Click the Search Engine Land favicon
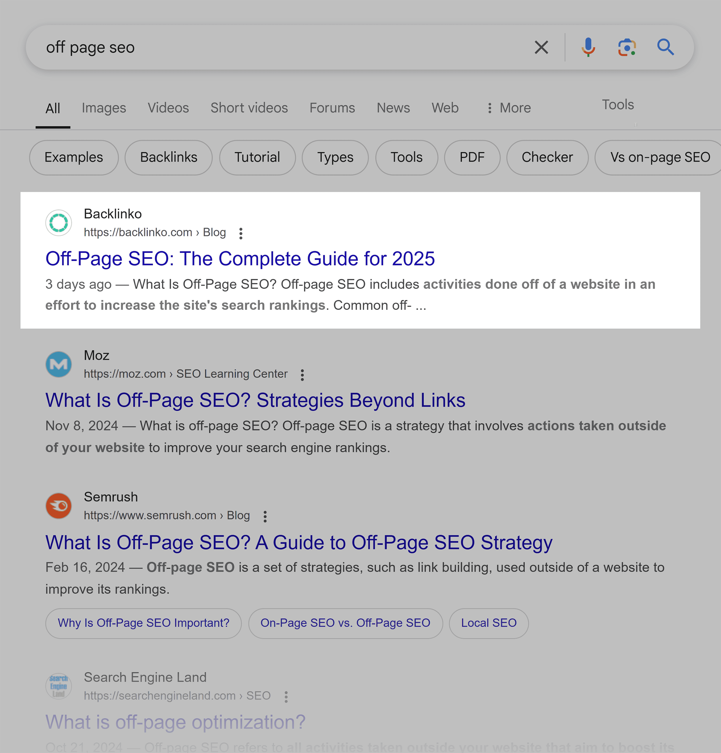This screenshot has width=721, height=753. (59, 686)
